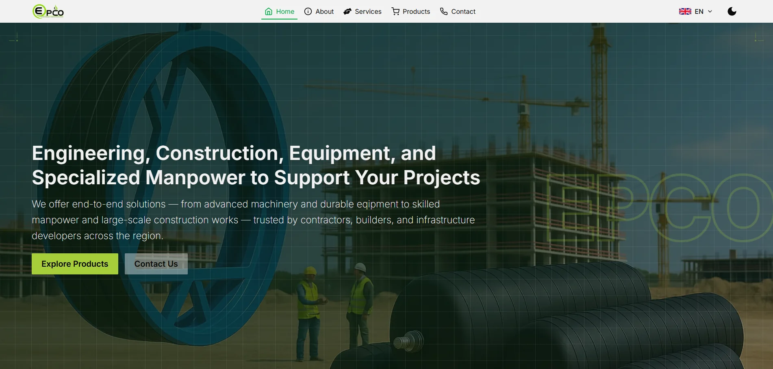773x369 pixels.
Task: Click the shopping cart icon beside Products
Action: [x=395, y=11]
